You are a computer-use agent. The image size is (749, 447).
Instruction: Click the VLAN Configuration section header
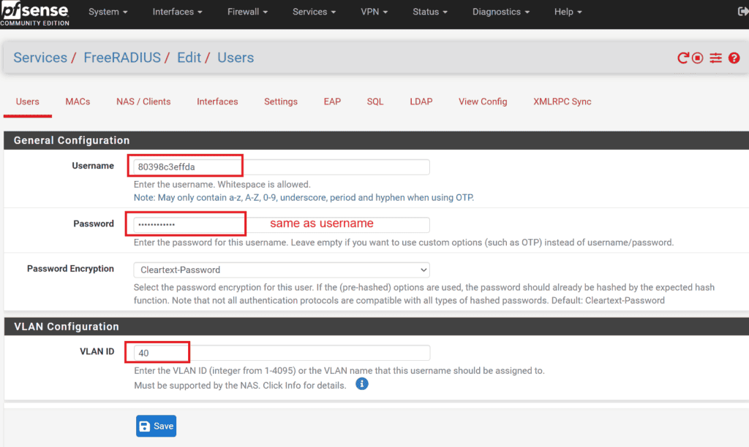click(x=376, y=326)
